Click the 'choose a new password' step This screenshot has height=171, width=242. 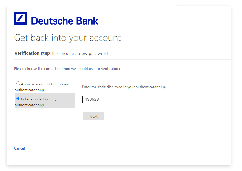pos(83,54)
